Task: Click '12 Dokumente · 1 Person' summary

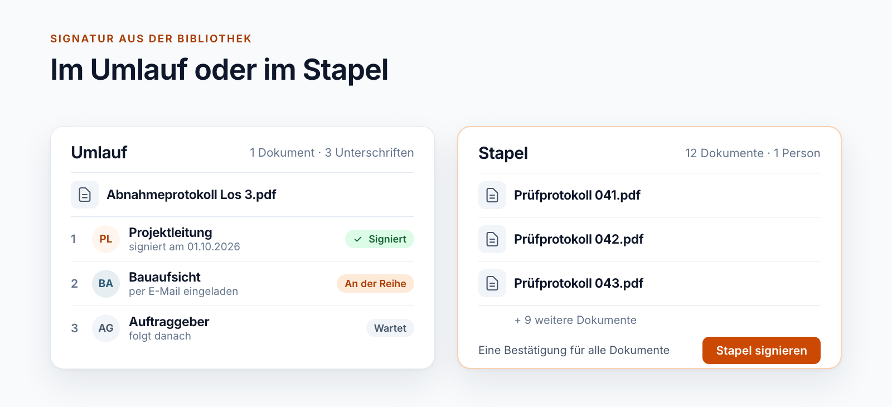Action: (x=753, y=153)
